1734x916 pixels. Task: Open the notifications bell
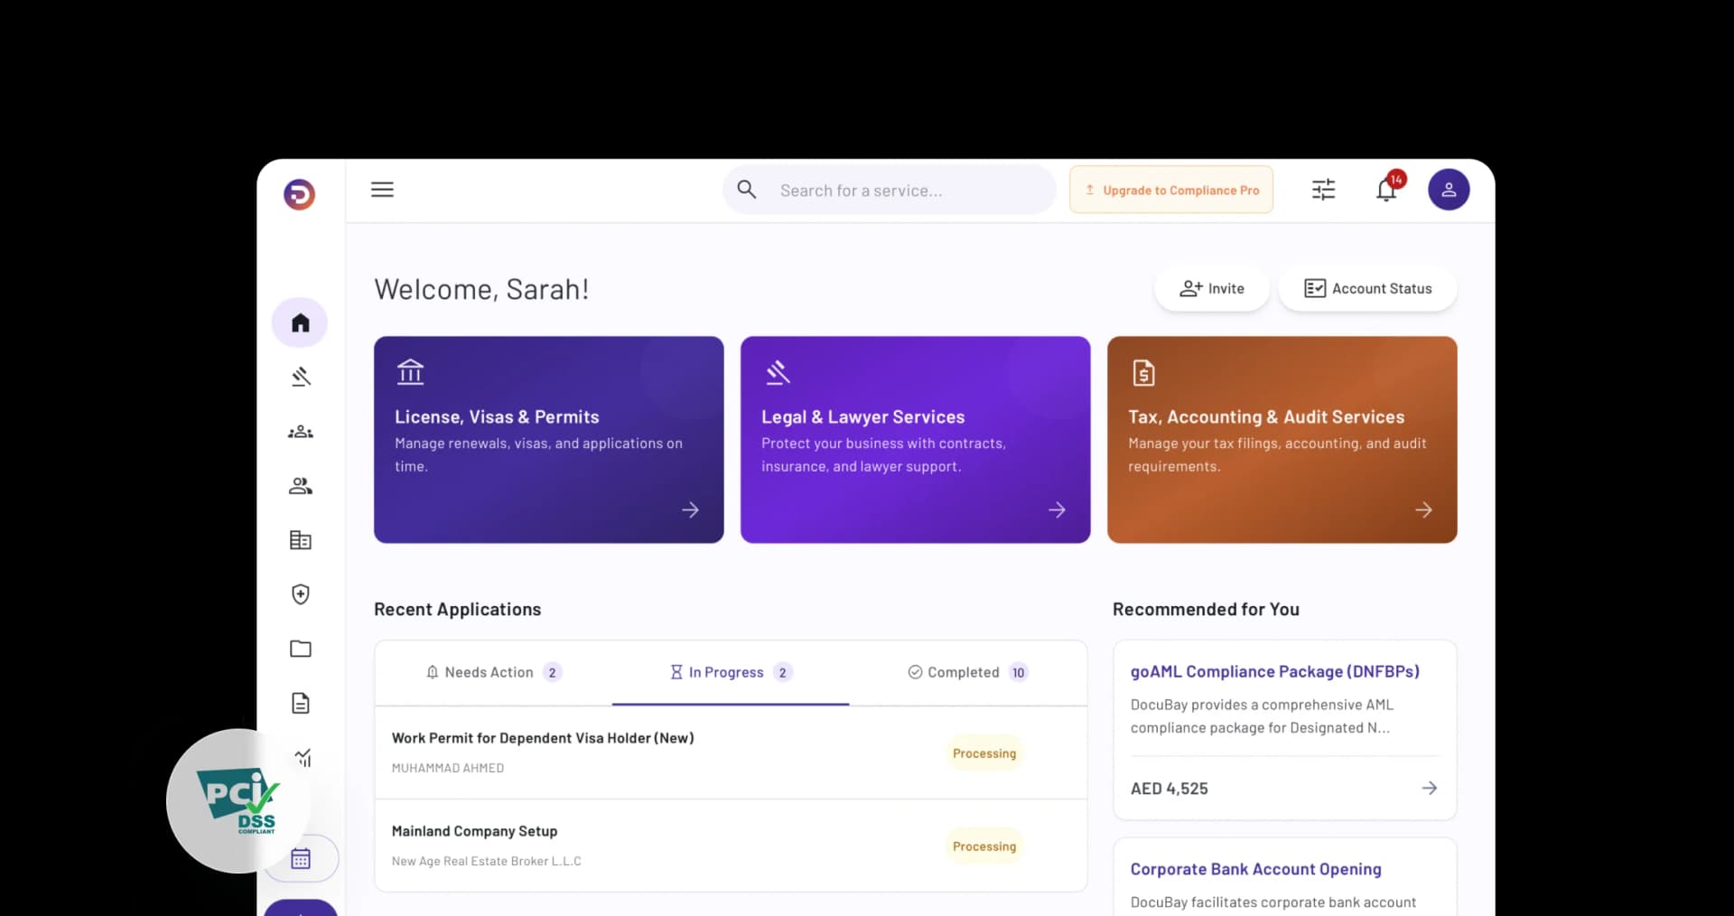[x=1386, y=190]
